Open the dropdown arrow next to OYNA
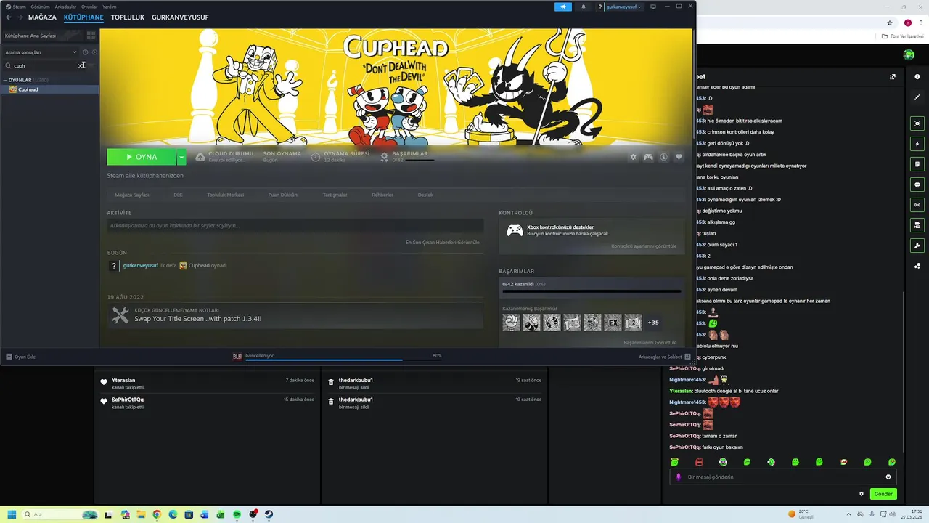This screenshot has width=929, height=523. point(181,157)
